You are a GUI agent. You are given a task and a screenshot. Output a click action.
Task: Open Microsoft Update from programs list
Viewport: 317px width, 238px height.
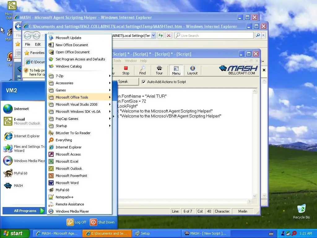80,38
